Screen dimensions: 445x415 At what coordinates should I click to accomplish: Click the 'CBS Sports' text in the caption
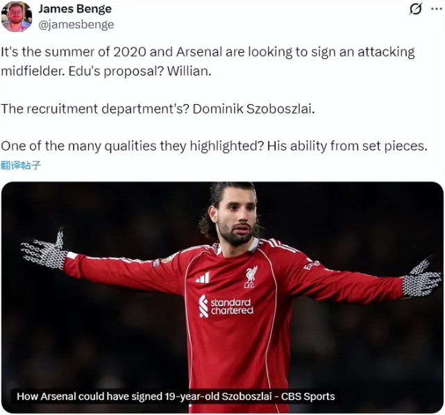click(308, 396)
